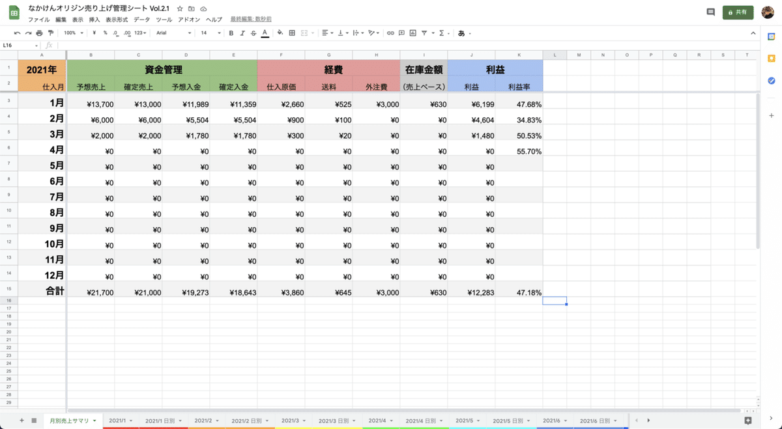Image resolution: width=782 pixels, height=429 pixels.
Task: Open the データ menu
Action: 141,20
